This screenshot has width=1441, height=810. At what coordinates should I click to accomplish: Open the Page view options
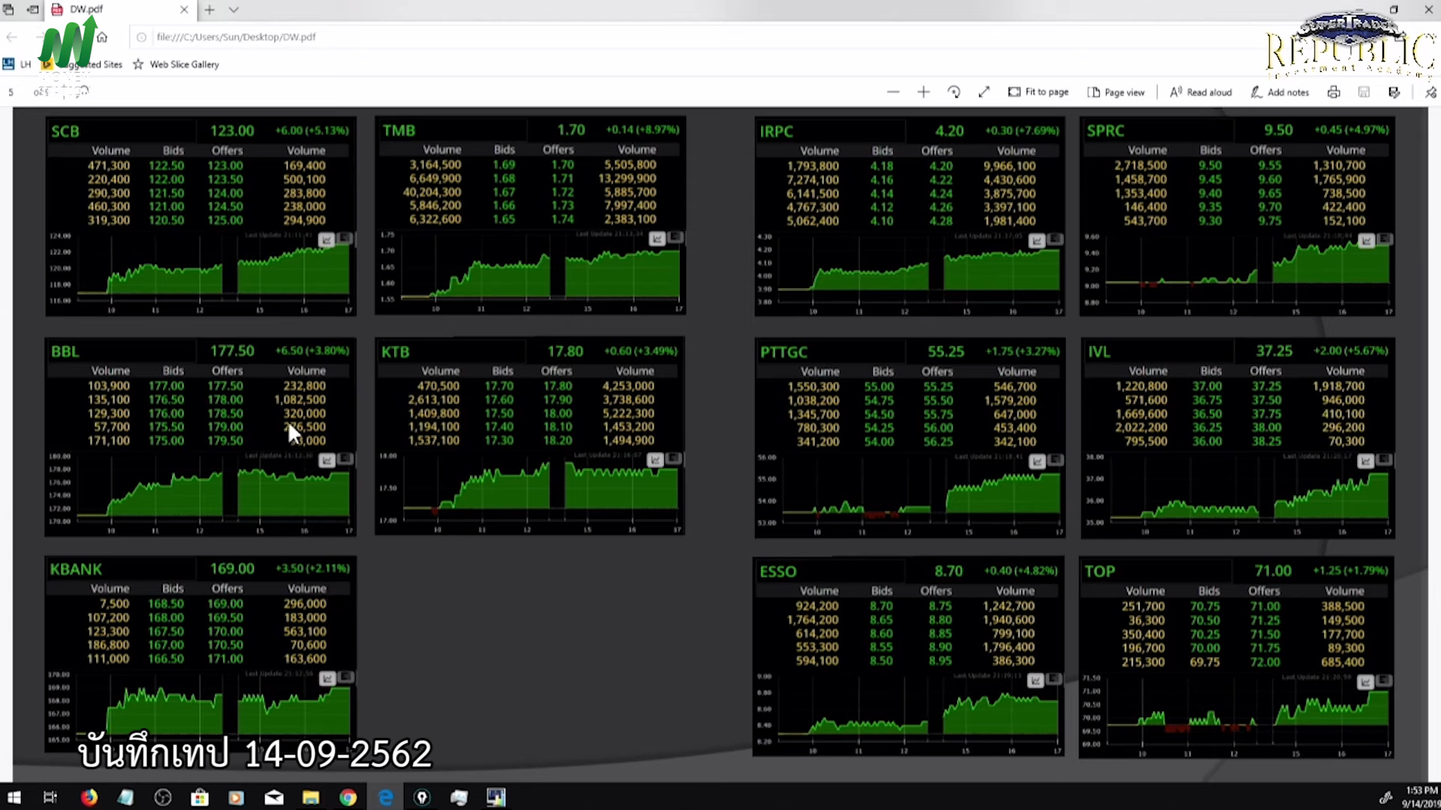click(1116, 92)
